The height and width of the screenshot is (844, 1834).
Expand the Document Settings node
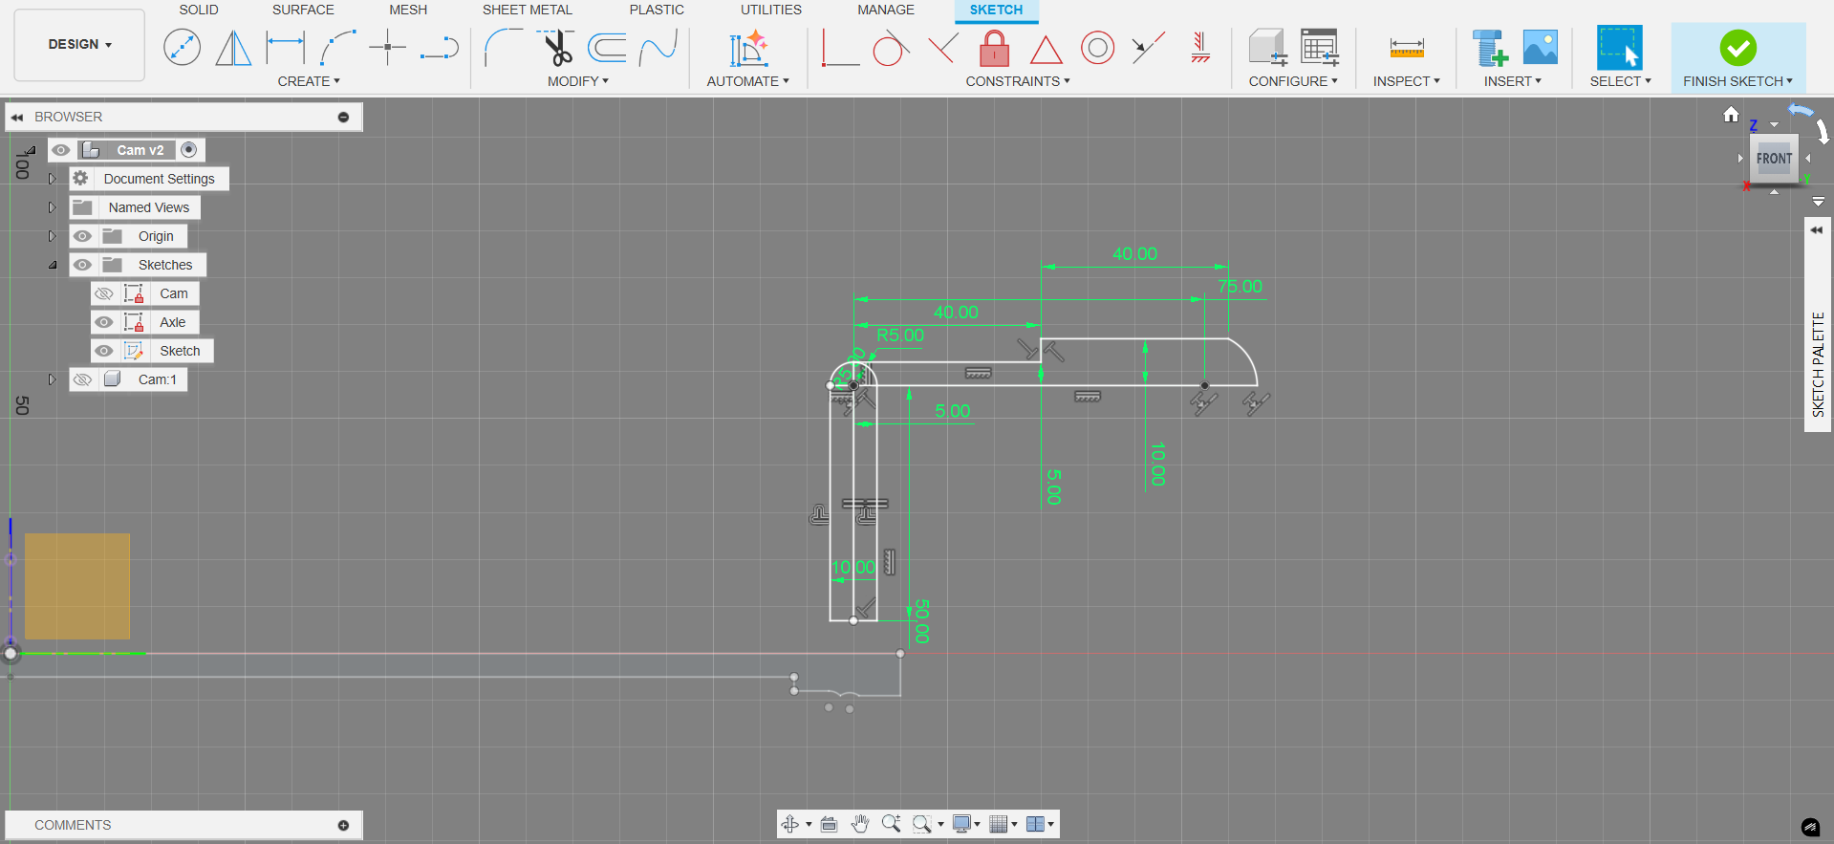53,179
